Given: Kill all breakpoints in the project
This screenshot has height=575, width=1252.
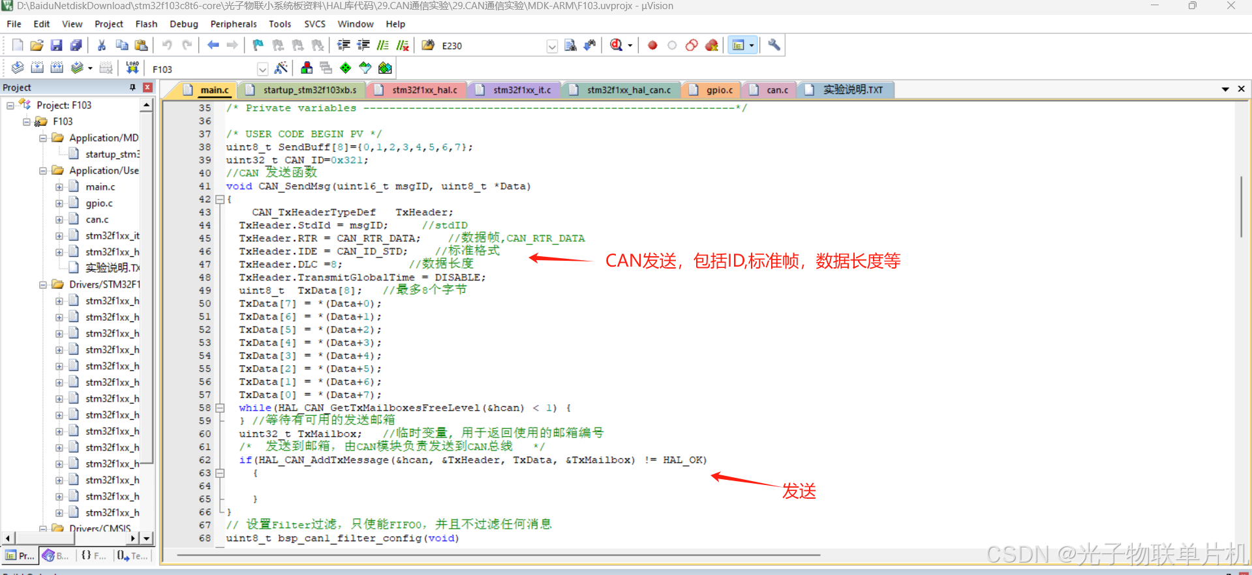Looking at the screenshot, I should pyautogui.click(x=712, y=45).
